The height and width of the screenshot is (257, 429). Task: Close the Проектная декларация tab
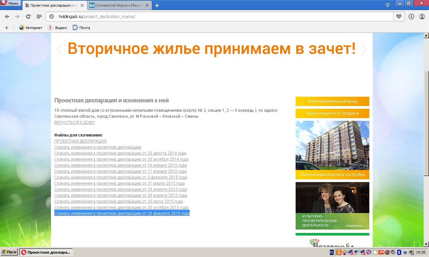[x=82, y=5]
